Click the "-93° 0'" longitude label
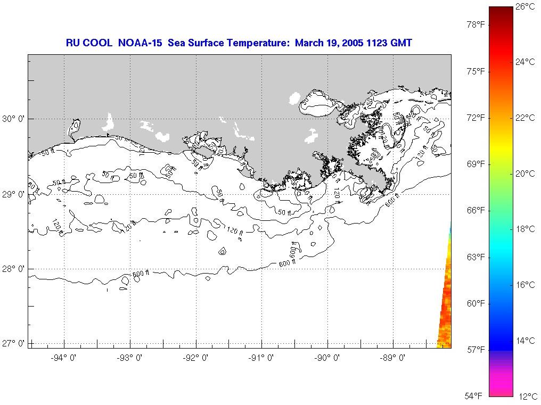 [129, 358]
